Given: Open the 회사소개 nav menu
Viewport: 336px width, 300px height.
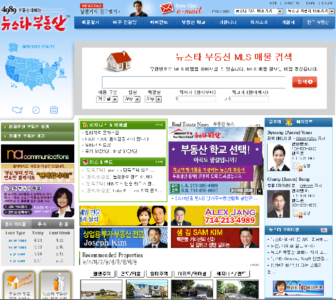Looking at the screenshot, I should coord(259,22).
